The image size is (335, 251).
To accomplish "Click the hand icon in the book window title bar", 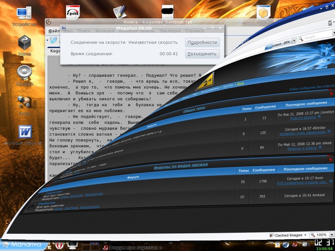I will click(x=49, y=22).
